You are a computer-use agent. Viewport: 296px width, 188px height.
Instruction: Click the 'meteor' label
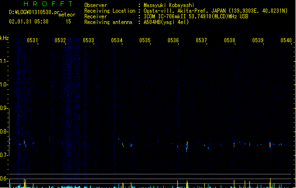(x=67, y=15)
